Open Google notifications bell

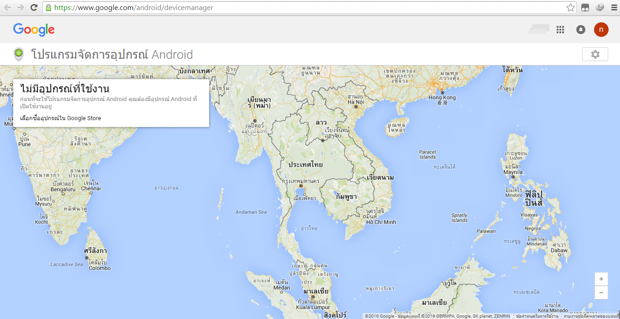(581, 30)
